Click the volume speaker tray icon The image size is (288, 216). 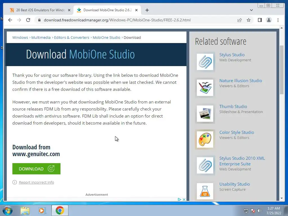pos(259,211)
